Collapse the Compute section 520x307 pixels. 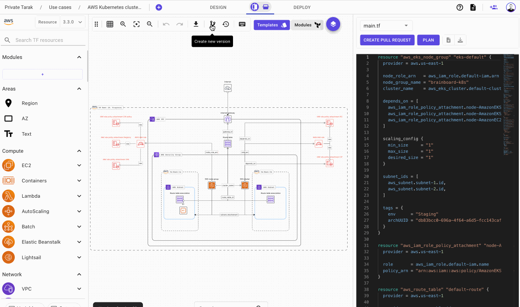[x=79, y=151]
